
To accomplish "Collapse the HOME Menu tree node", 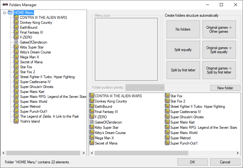I will click(x=5, y=13).
